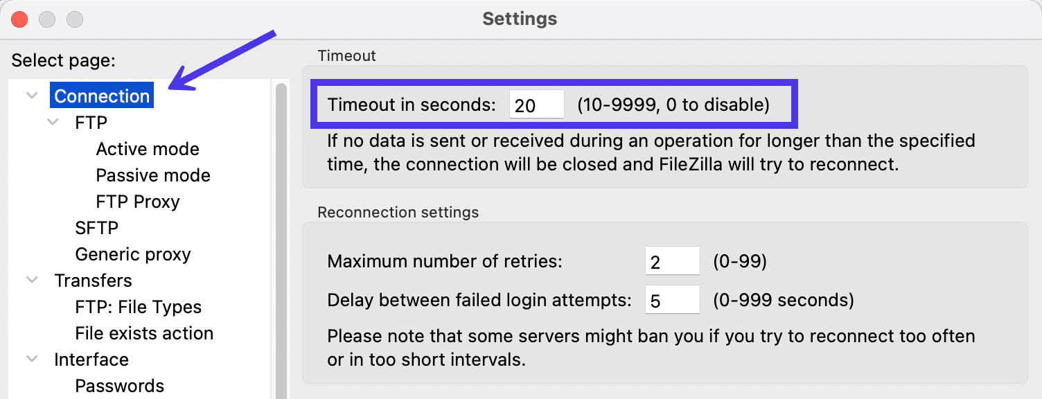This screenshot has height=399, width=1042.
Task: Open File exists action settings
Action: tap(143, 332)
